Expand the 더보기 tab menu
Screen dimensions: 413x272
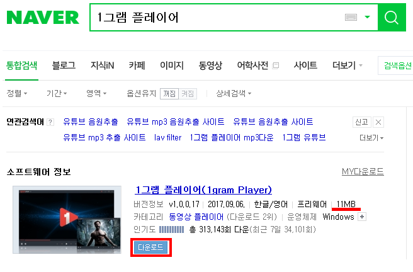click(x=347, y=65)
